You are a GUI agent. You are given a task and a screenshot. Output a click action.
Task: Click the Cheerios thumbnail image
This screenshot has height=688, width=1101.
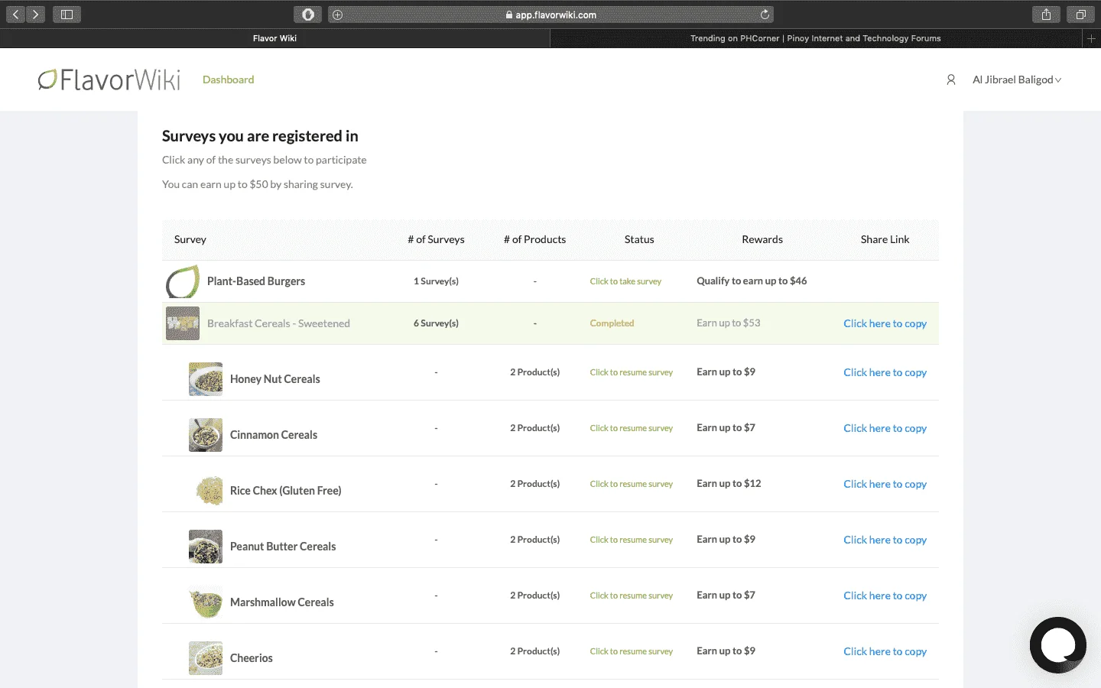[206, 658]
